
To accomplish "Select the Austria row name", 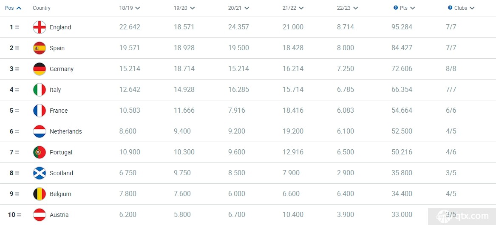I will click(x=59, y=215).
